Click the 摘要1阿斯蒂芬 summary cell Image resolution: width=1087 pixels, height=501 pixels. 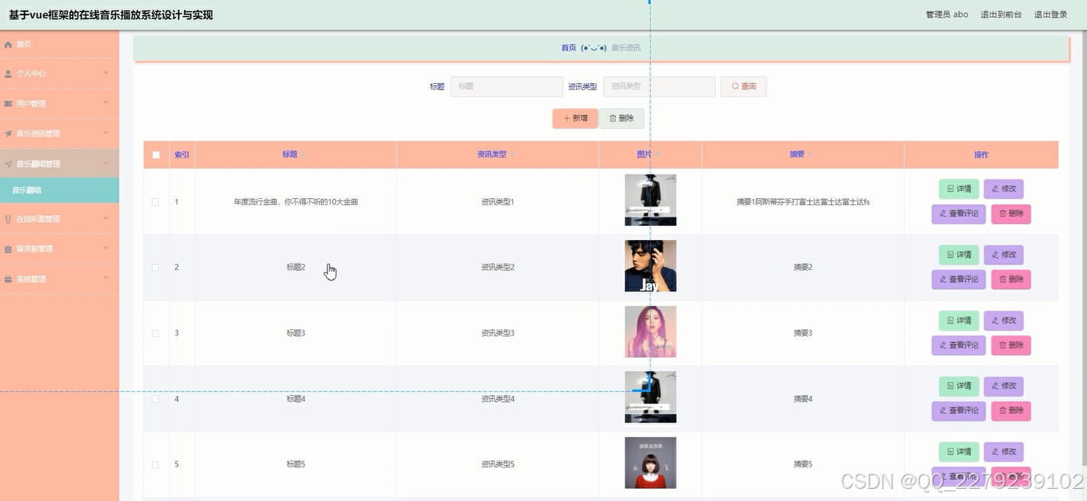tap(803, 202)
